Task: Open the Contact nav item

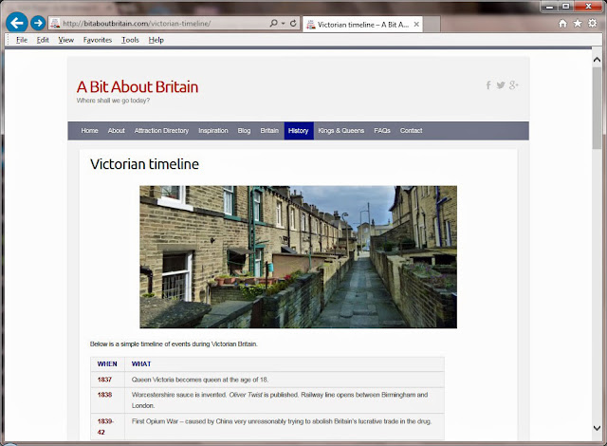Action: pos(411,131)
